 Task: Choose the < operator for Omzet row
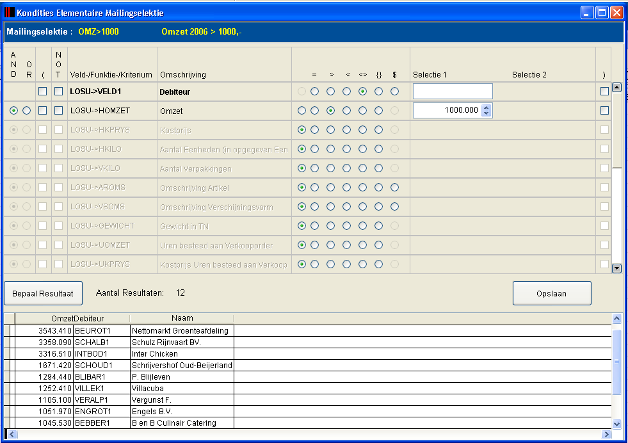pos(346,111)
